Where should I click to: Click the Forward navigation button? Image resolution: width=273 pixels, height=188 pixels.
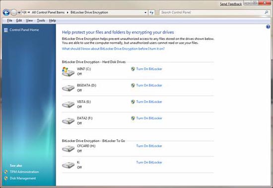pos(14,12)
